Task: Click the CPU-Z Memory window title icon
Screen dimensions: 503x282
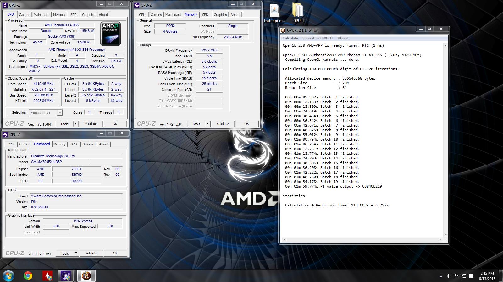Action: pos(137,5)
